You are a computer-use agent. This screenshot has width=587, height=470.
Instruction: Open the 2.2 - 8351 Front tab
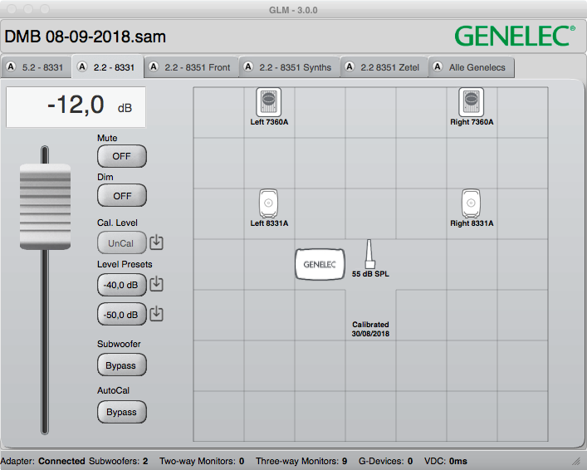pyautogui.click(x=191, y=67)
